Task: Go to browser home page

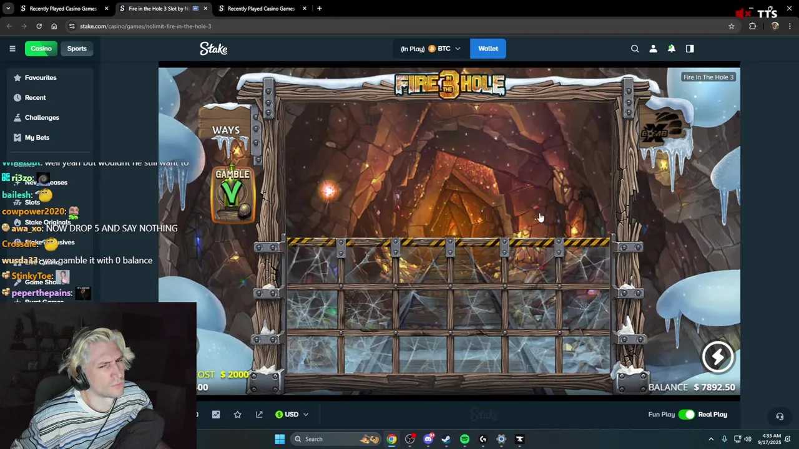Action: (x=54, y=26)
